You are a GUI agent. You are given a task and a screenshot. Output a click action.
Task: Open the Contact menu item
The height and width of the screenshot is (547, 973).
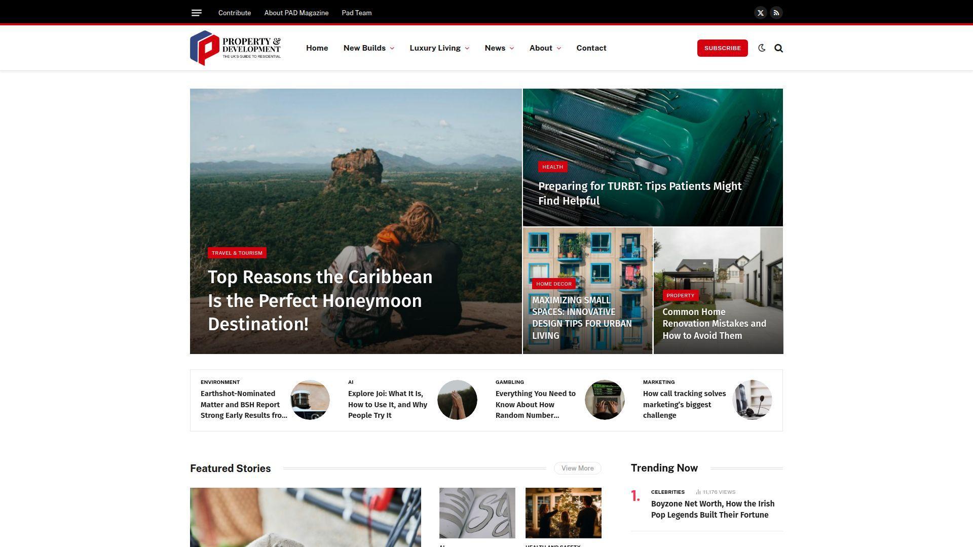(591, 48)
